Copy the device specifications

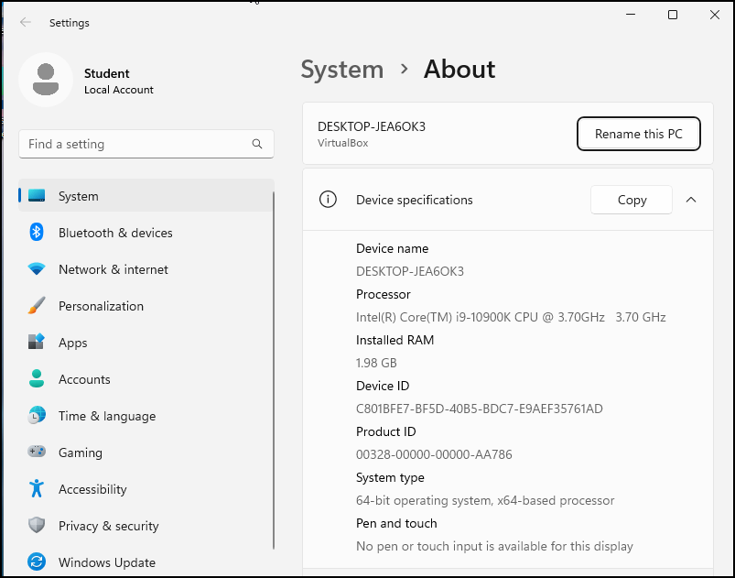coord(632,200)
